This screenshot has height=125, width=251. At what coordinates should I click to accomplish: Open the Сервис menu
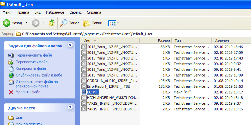[x=75, y=12]
